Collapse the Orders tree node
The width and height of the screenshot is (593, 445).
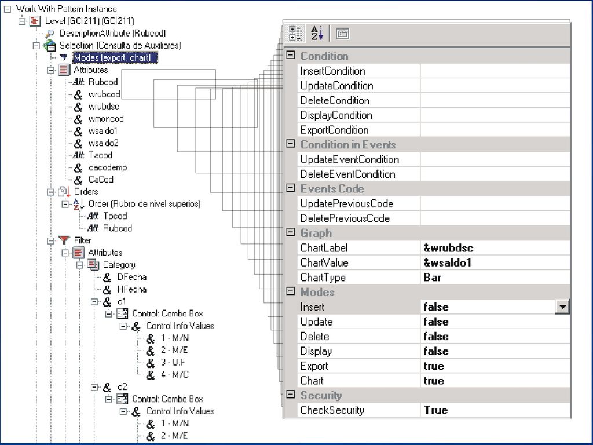point(51,192)
